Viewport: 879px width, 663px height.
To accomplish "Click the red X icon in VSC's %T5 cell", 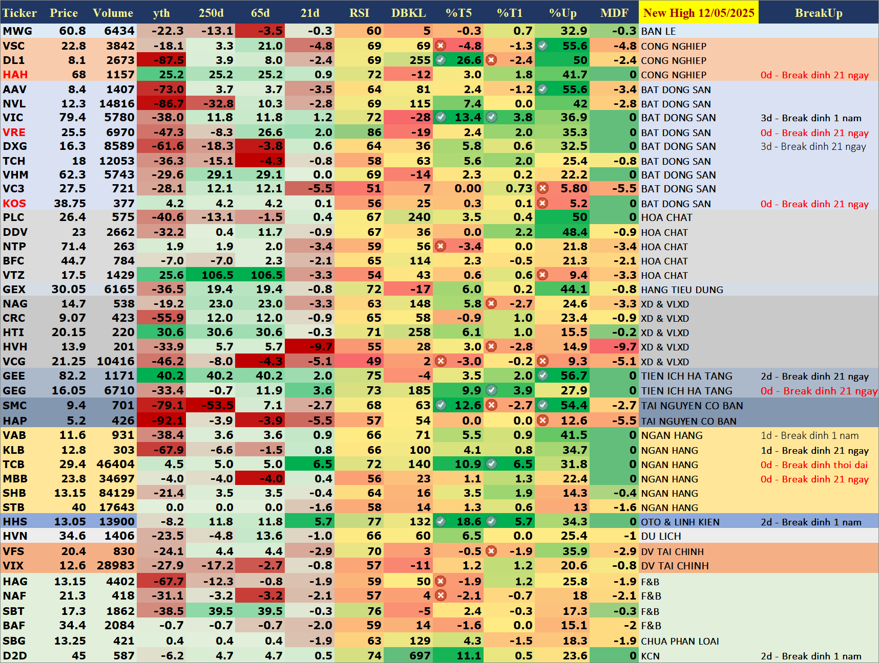I will (x=440, y=46).
